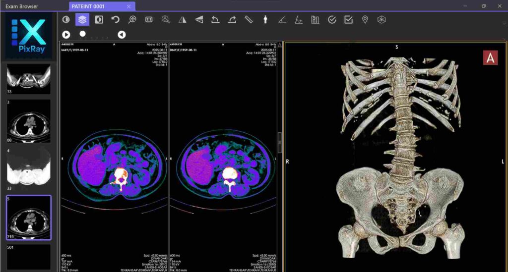Click the brightness/contrast windowing icon
The height and width of the screenshot is (272, 508).
click(x=66, y=20)
